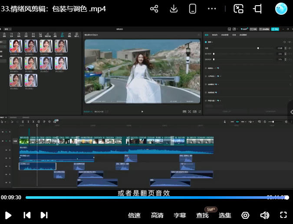
Task: Click the share icon in the top bar
Action: pos(154,9)
